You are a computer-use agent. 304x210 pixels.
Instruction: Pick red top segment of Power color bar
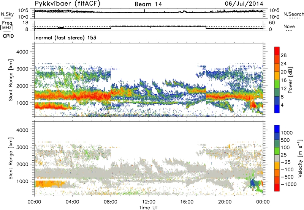coord(277,51)
